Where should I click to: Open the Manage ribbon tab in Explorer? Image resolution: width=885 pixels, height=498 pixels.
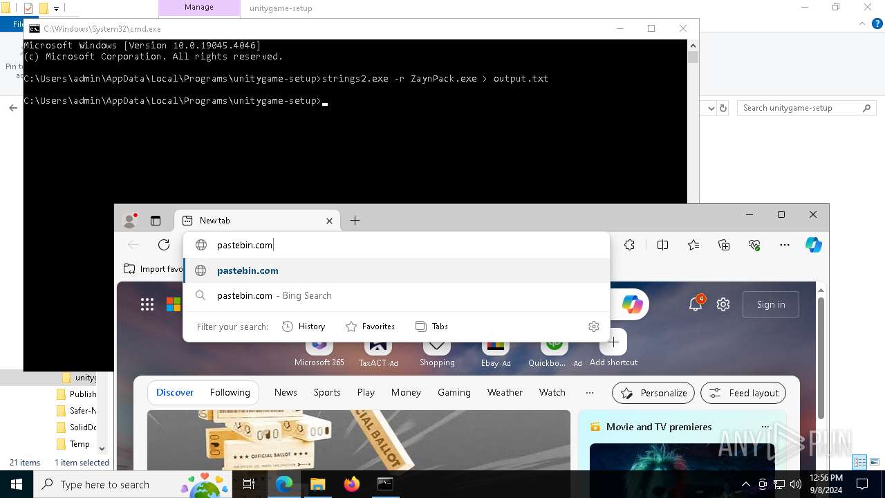[x=199, y=7]
